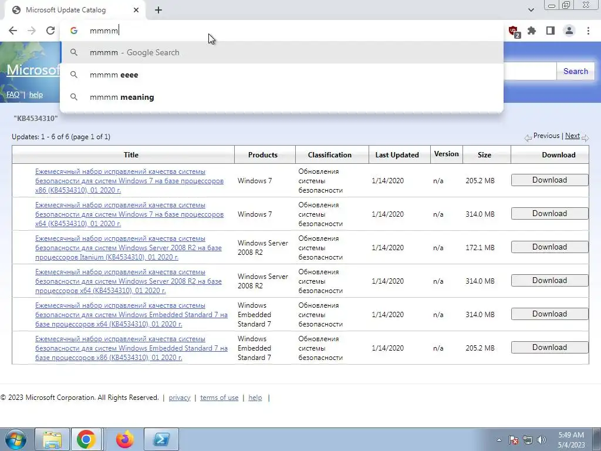Screen dimensions: 601x451
Task: Open File Explorer from the taskbar
Action: point(52,439)
